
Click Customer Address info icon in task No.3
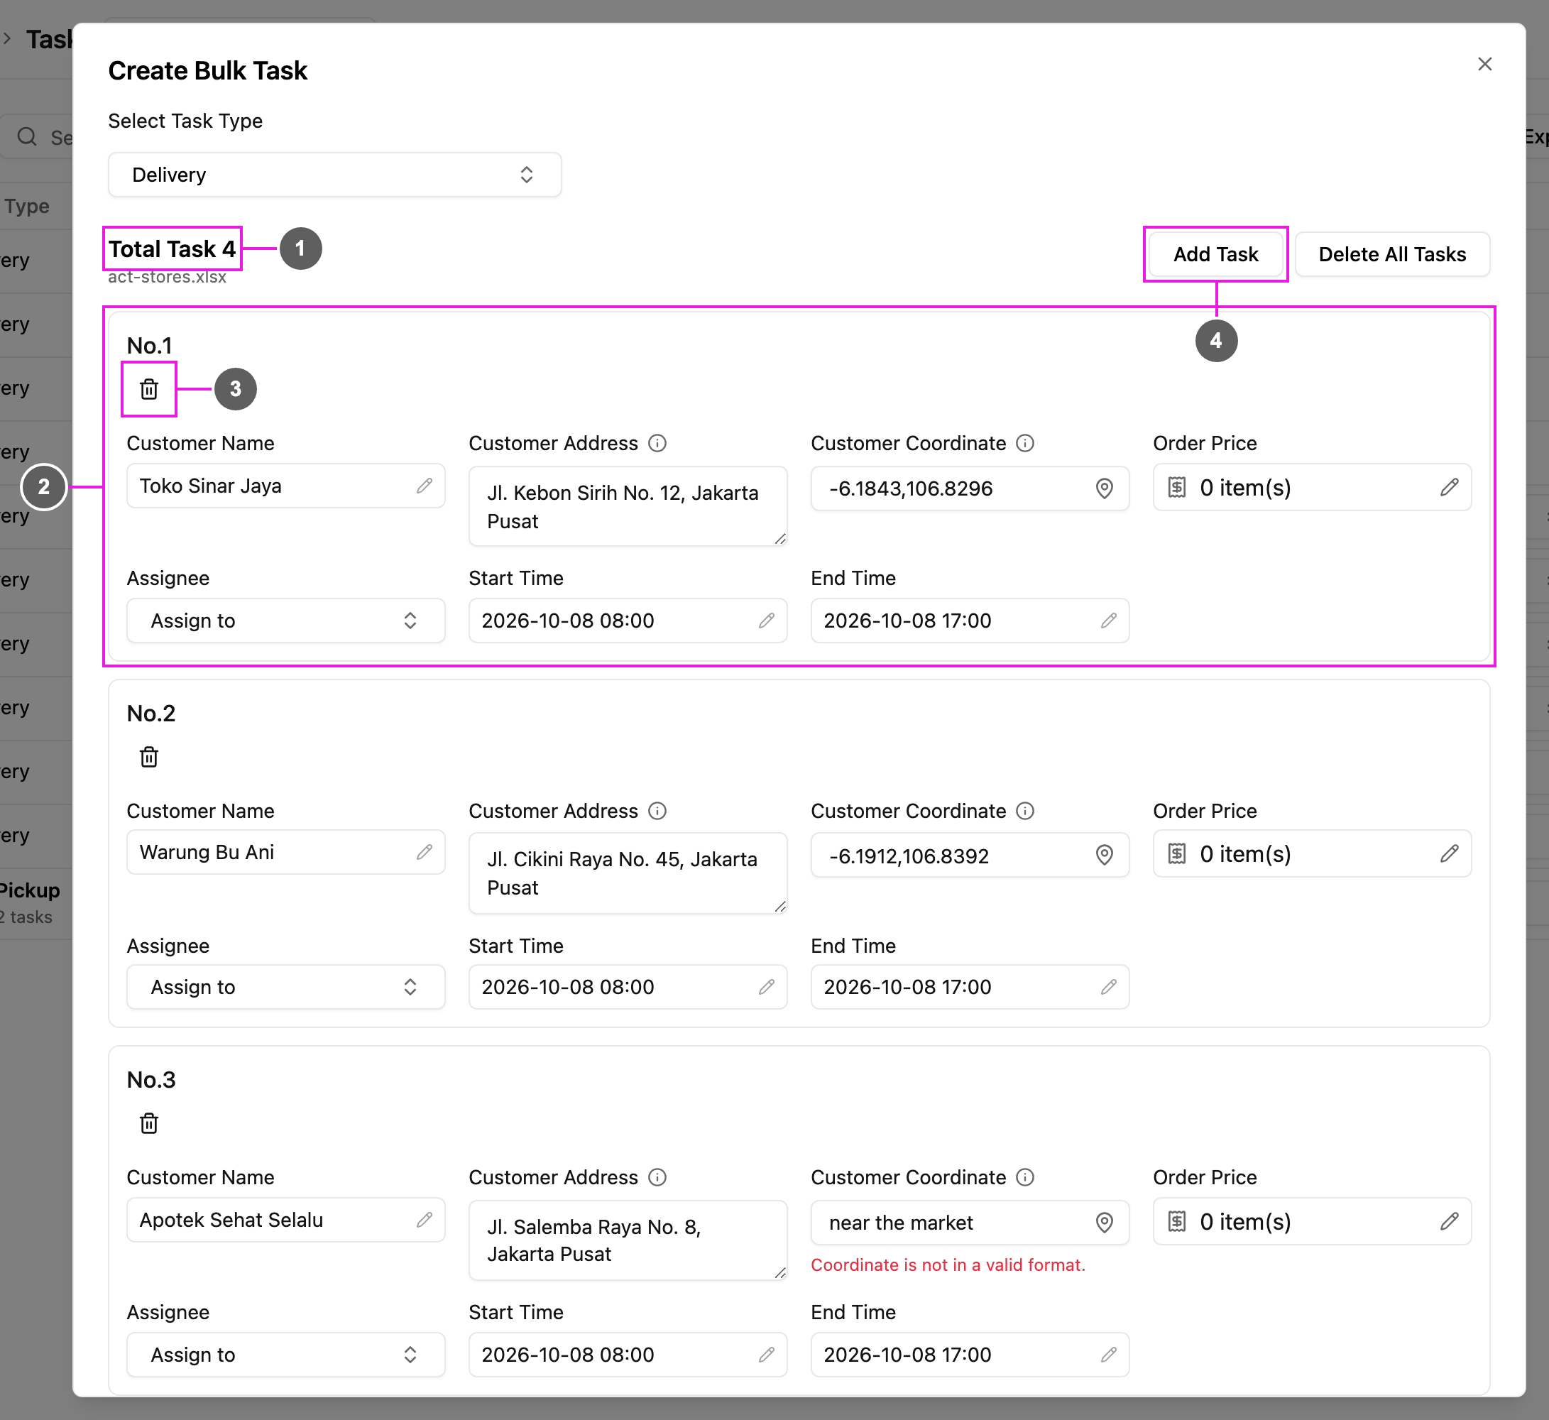(657, 1177)
